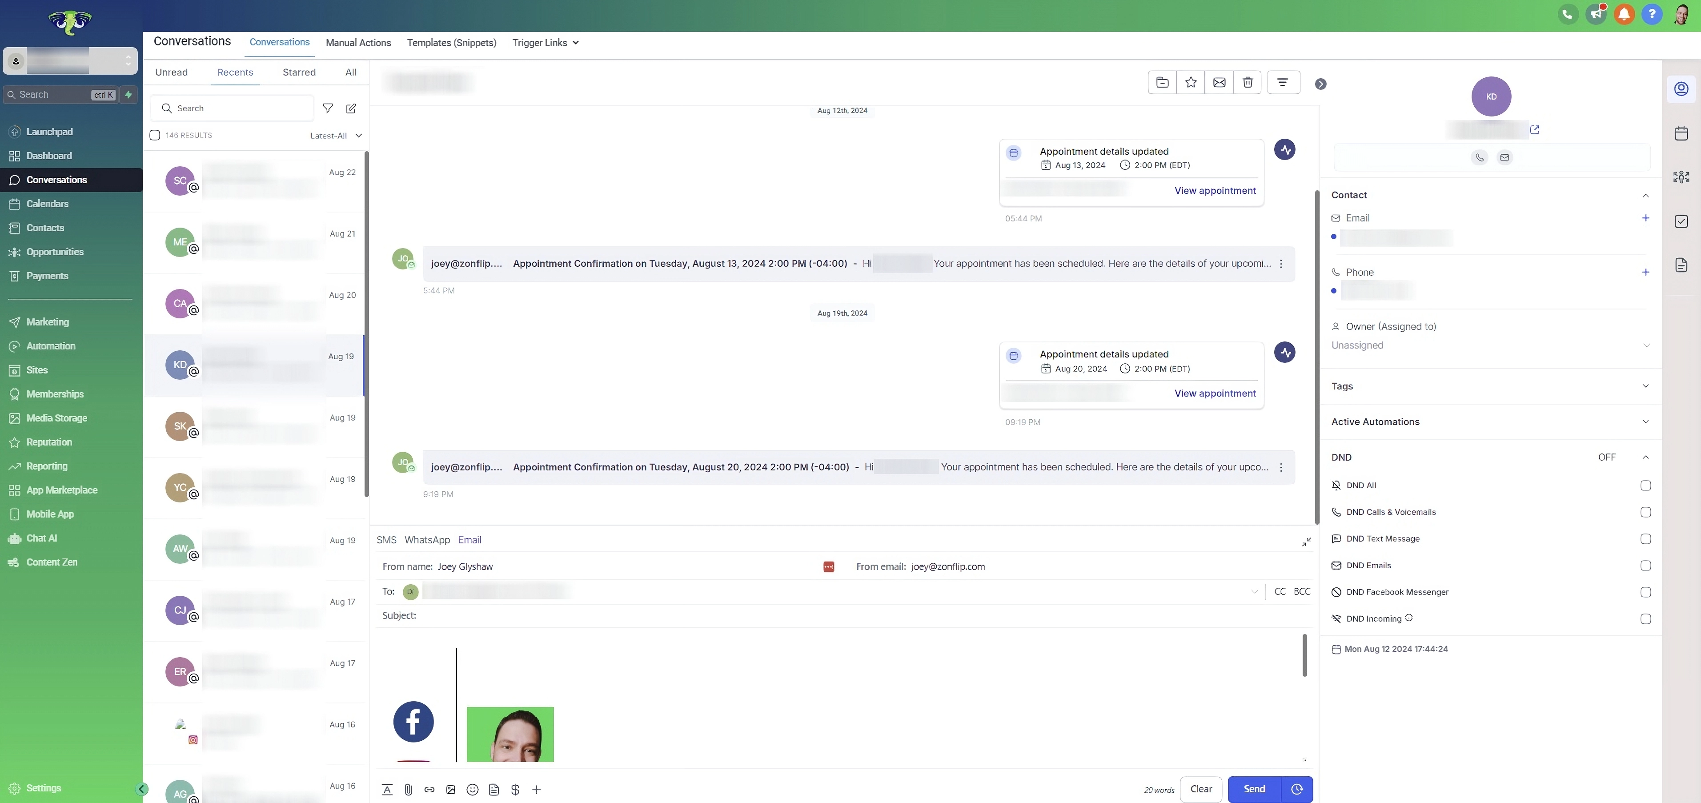Viewport: 1701px width, 803px height.
Task: Collapse the DND section
Action: tap(1645, 457)
